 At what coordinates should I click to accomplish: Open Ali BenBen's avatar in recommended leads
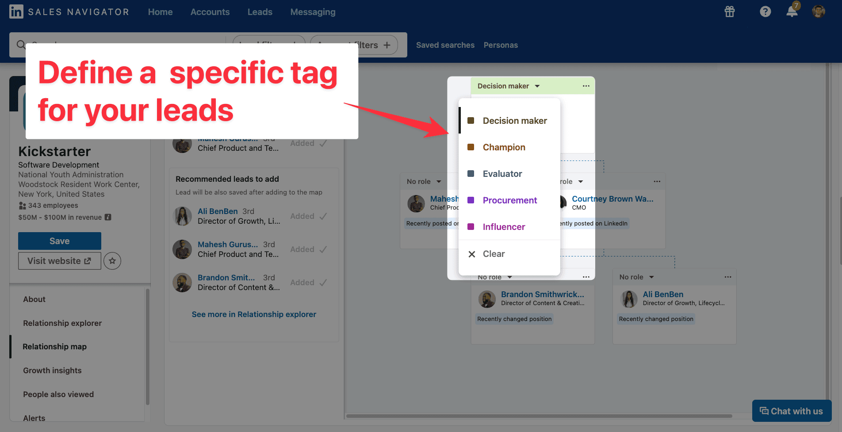pos(182,216)
